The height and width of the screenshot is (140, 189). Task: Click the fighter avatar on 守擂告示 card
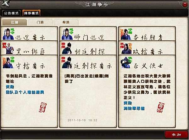(8, 63)
